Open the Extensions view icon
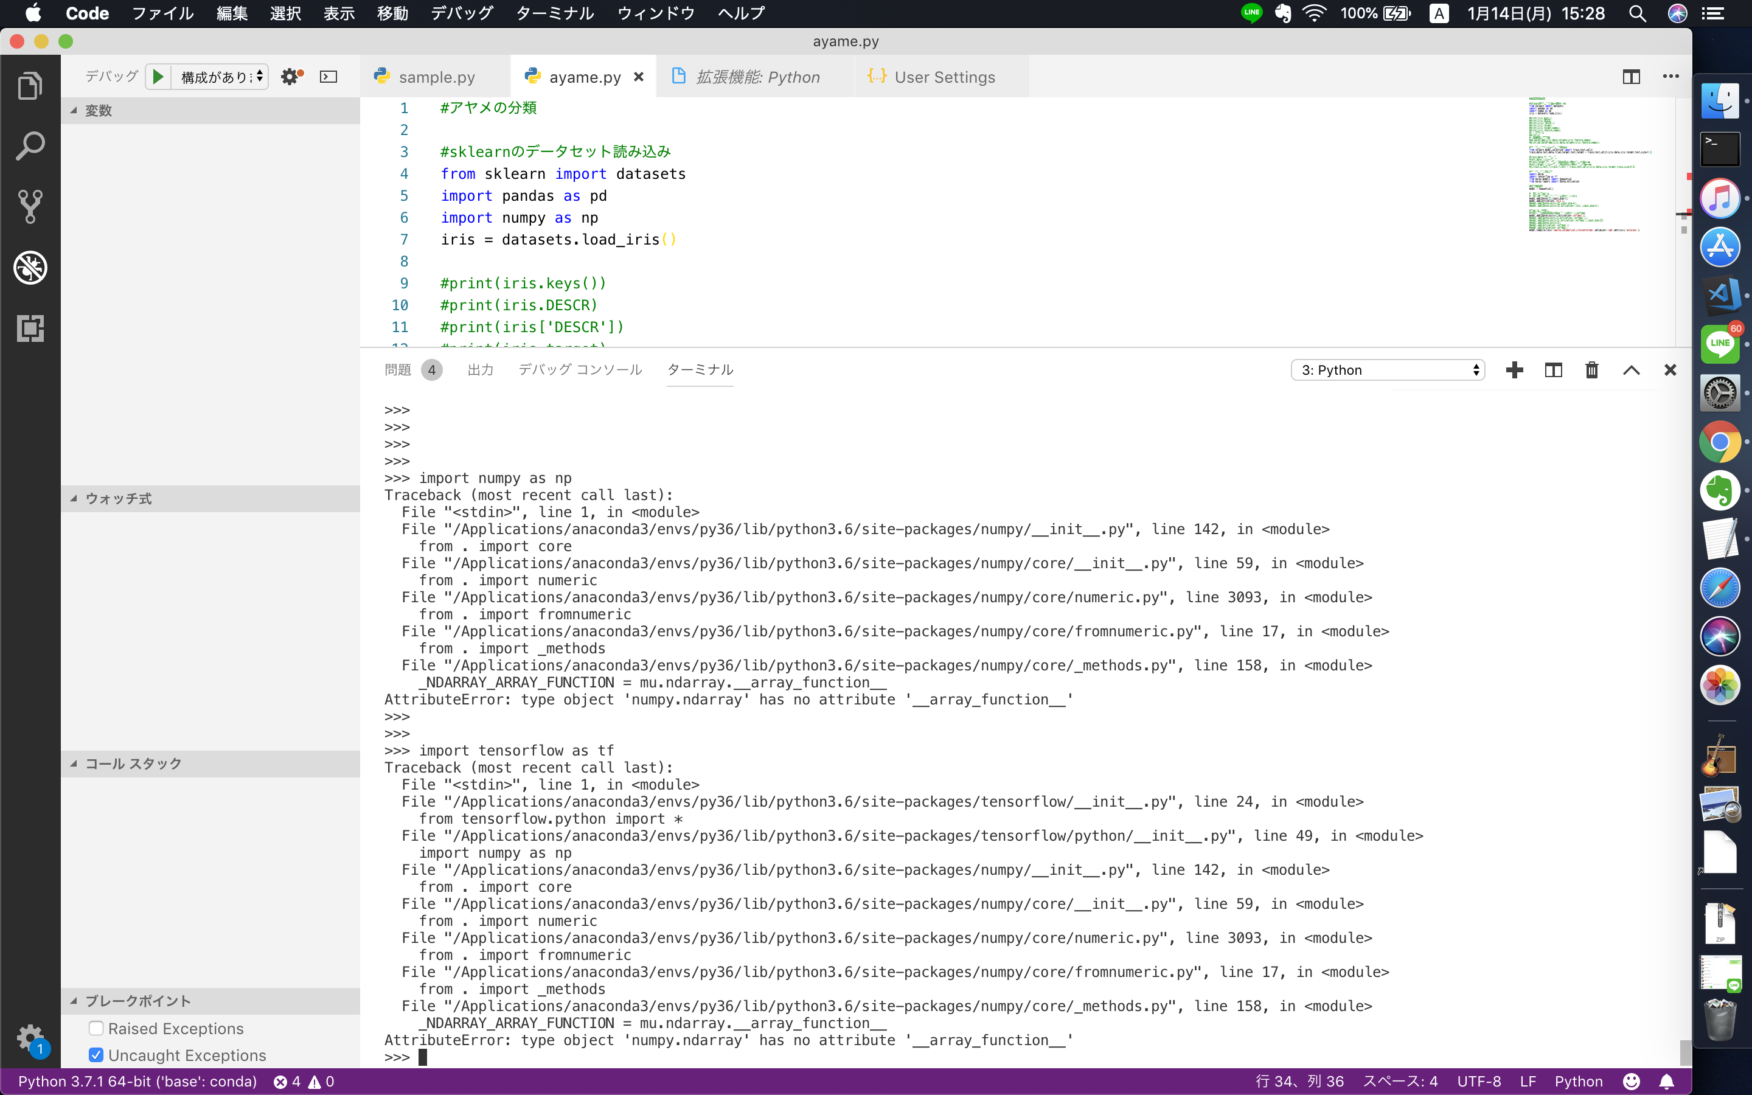The image size is (1752, 1095). (30, 328)
